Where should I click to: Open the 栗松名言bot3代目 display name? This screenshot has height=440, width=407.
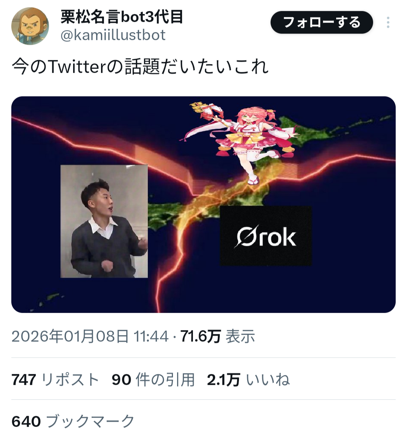pyautogui.click(x=122, y=17)
